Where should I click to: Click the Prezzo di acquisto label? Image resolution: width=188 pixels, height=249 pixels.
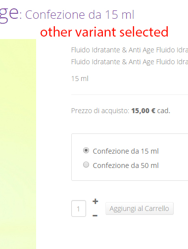coord(100,111)
